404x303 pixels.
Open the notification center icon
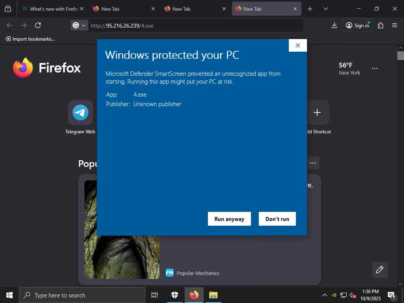coord(391,295)
